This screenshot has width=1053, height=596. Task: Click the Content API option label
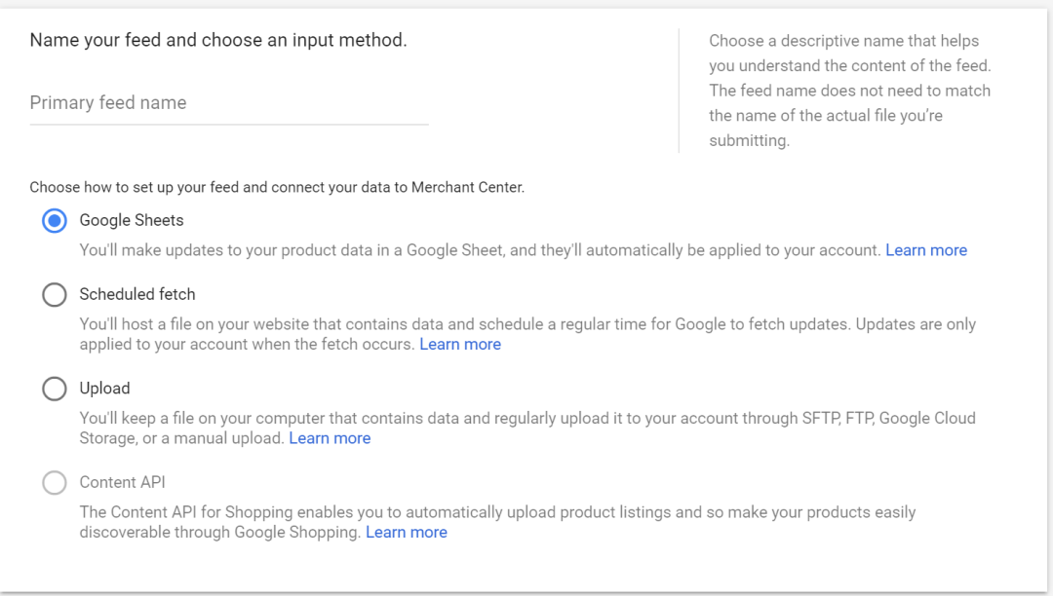pos(122,482)
